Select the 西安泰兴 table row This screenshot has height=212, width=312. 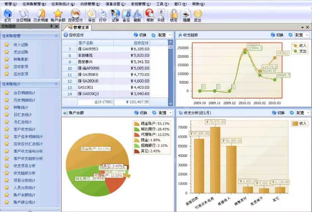(x=106, y=62)
